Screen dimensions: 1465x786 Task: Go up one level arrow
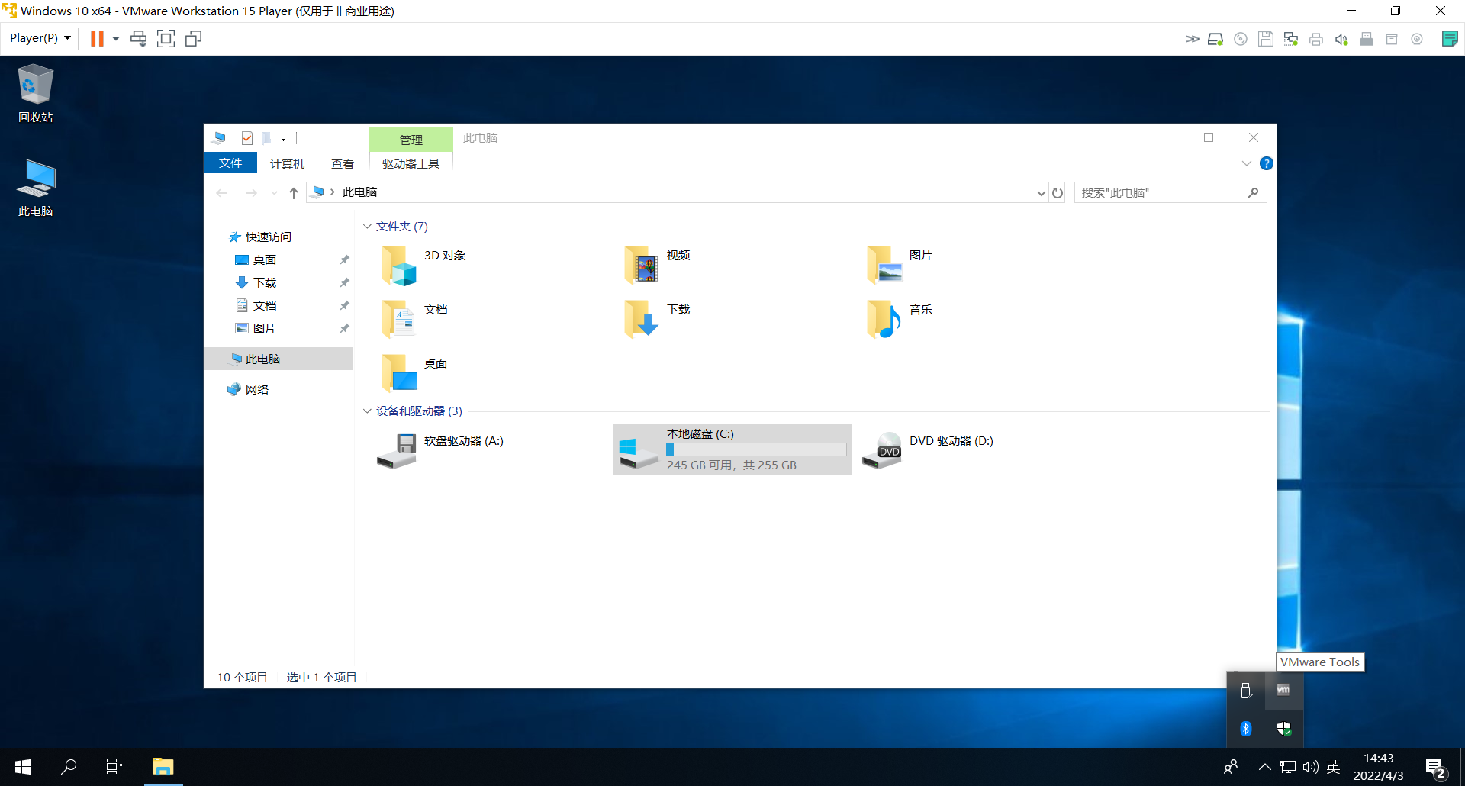click(x=294, y=193)
